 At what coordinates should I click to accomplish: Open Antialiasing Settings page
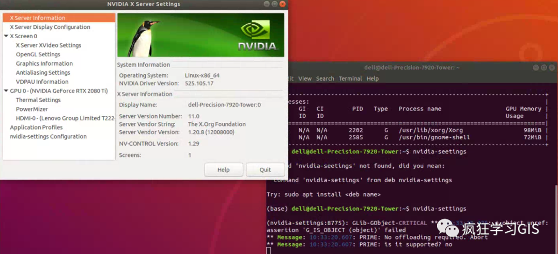click(43, 73)
